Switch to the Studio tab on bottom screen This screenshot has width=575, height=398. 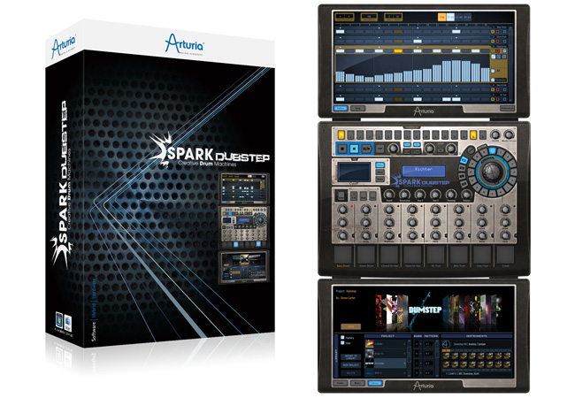[x=341, y=383]
